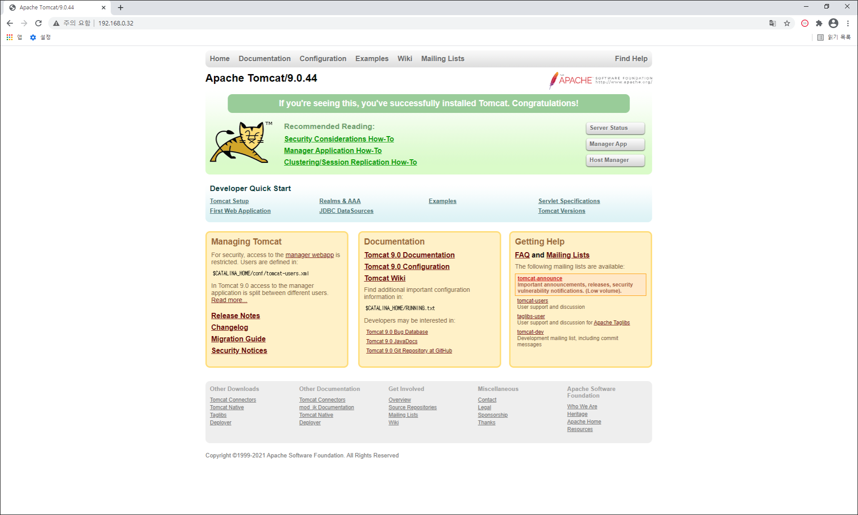858x515 pixels.
Task: Open the Tomcat Setup link
Action: 229,201
